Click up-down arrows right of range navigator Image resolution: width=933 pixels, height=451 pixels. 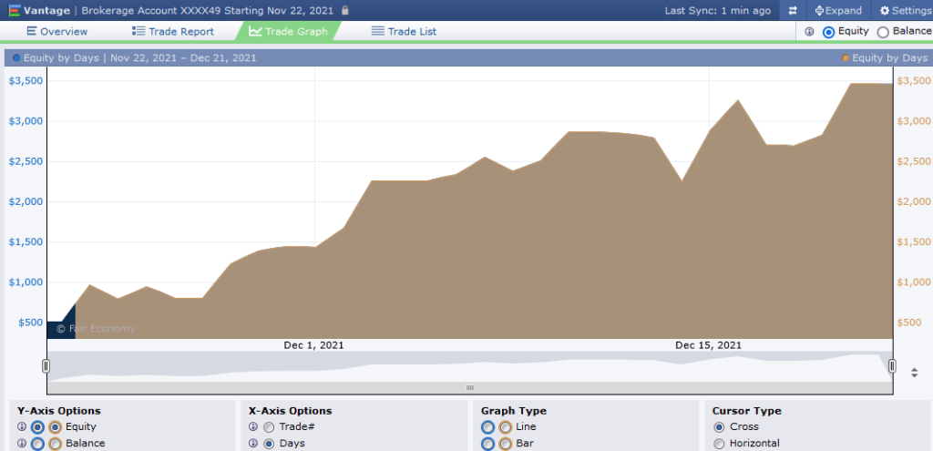pyautogui.click(x=914, y=373)
